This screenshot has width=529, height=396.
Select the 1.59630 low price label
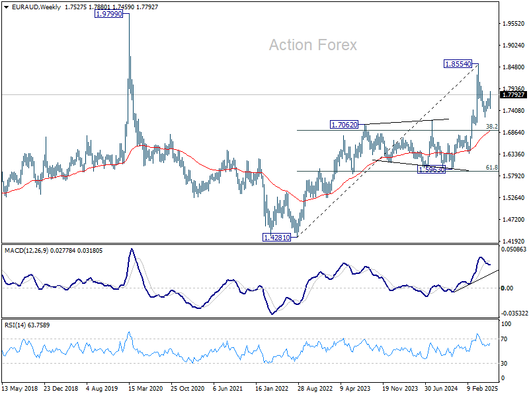(x=432, y=170)
